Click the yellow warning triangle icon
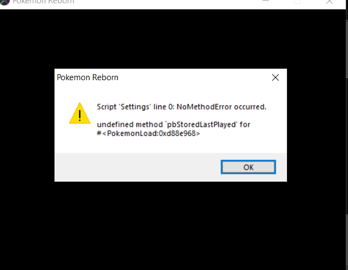Viewport: 348px width, 270px height. click(x=80, y=113)
